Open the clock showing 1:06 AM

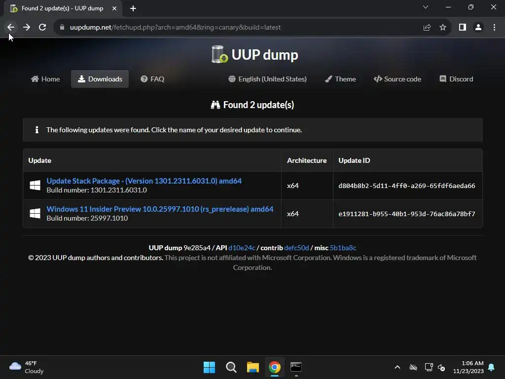tap(469, 367)
